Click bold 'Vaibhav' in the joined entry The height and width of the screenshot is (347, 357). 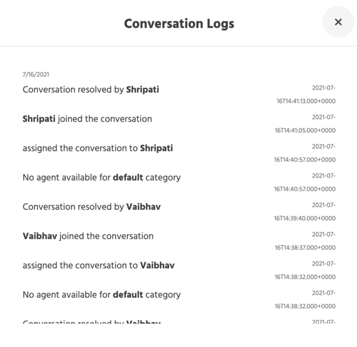pos(40,236)
